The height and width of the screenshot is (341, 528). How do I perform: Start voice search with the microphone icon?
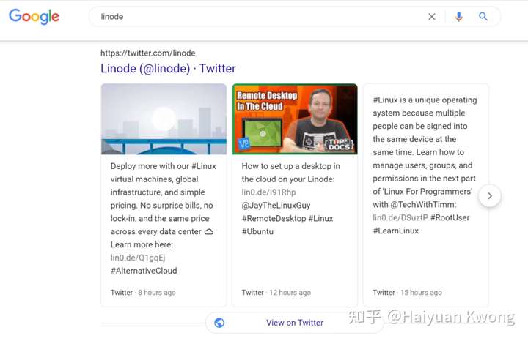coord(458,16)
